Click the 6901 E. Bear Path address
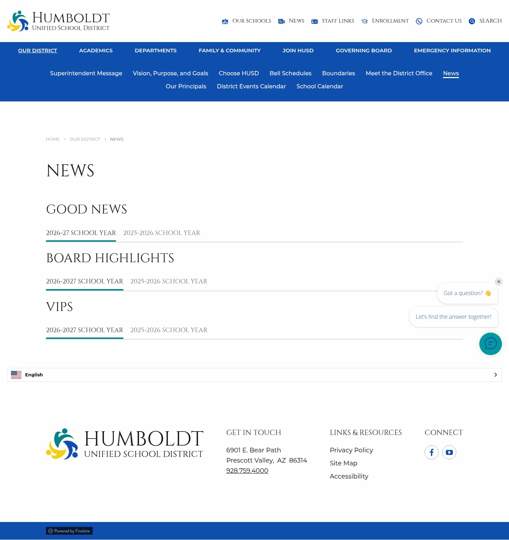Image resolution: width=509 pixels, height=540 pixels. (x=253, y=450)
